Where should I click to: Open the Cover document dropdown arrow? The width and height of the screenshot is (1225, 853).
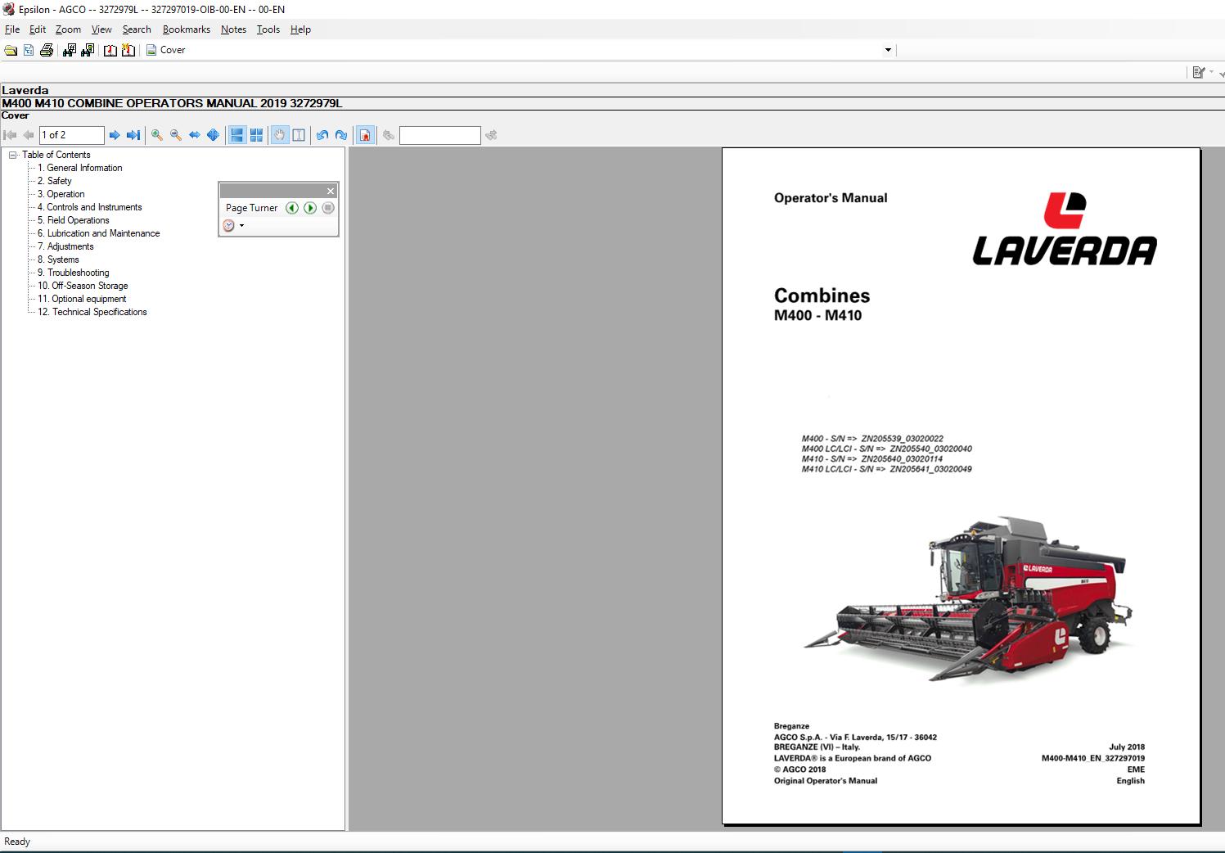888,50
